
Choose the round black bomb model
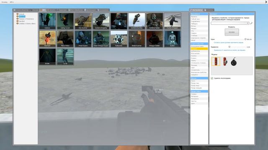234,62
